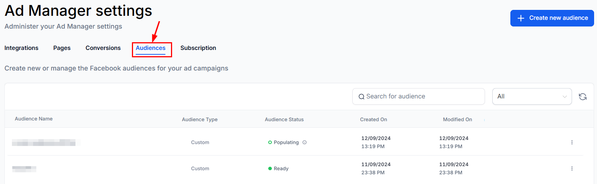Open the three-dot menu for the Populating audience
597x184 pixels.
pyautogui.click(x=572, y=142)
